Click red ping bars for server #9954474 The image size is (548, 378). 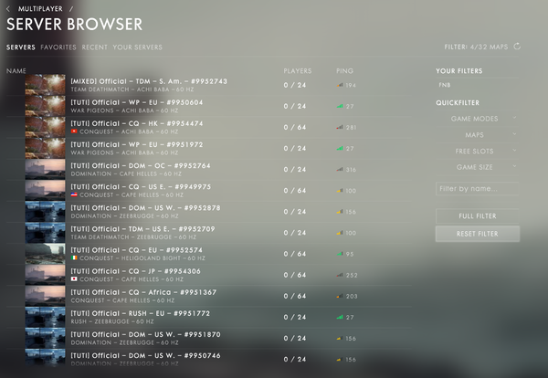[340, 127]
